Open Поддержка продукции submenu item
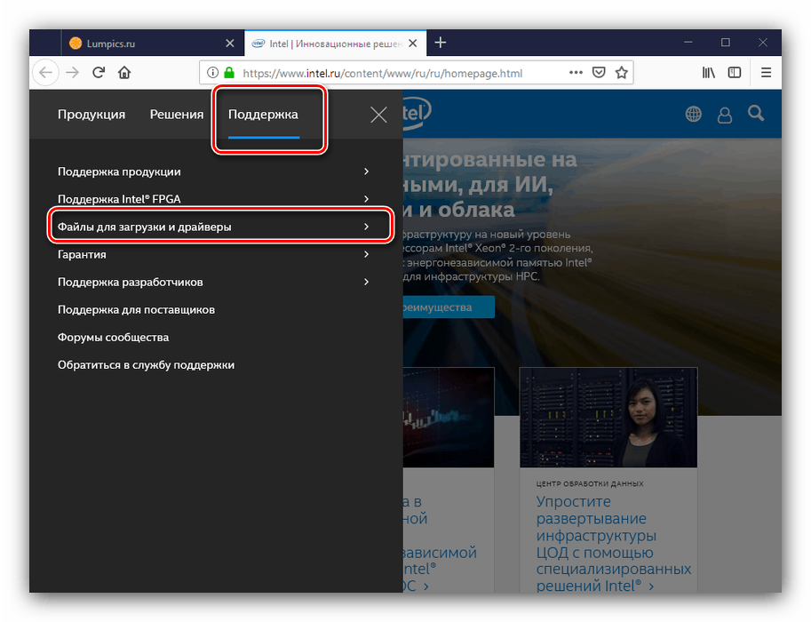 point(119,171)
